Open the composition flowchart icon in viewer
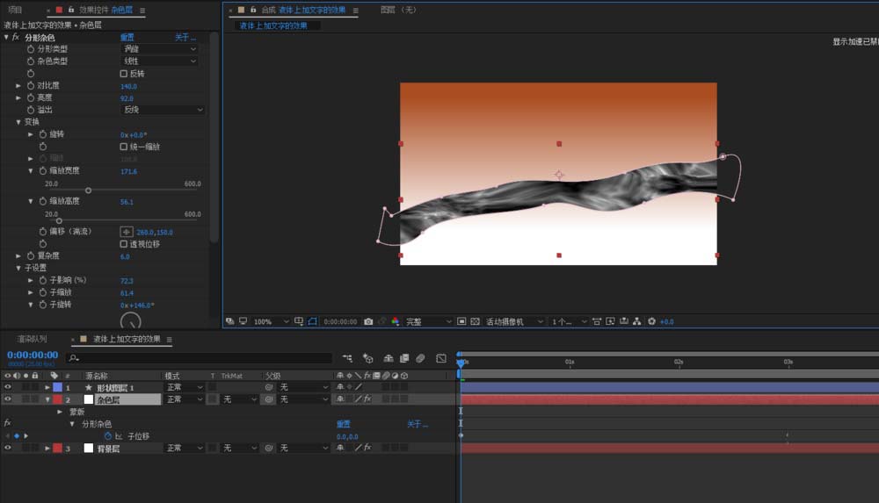 pyautogui.click(x=637, y=322)
